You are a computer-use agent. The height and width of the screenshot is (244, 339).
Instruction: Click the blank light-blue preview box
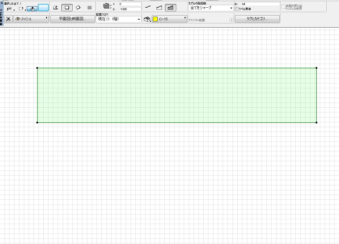tap(43, 8)
